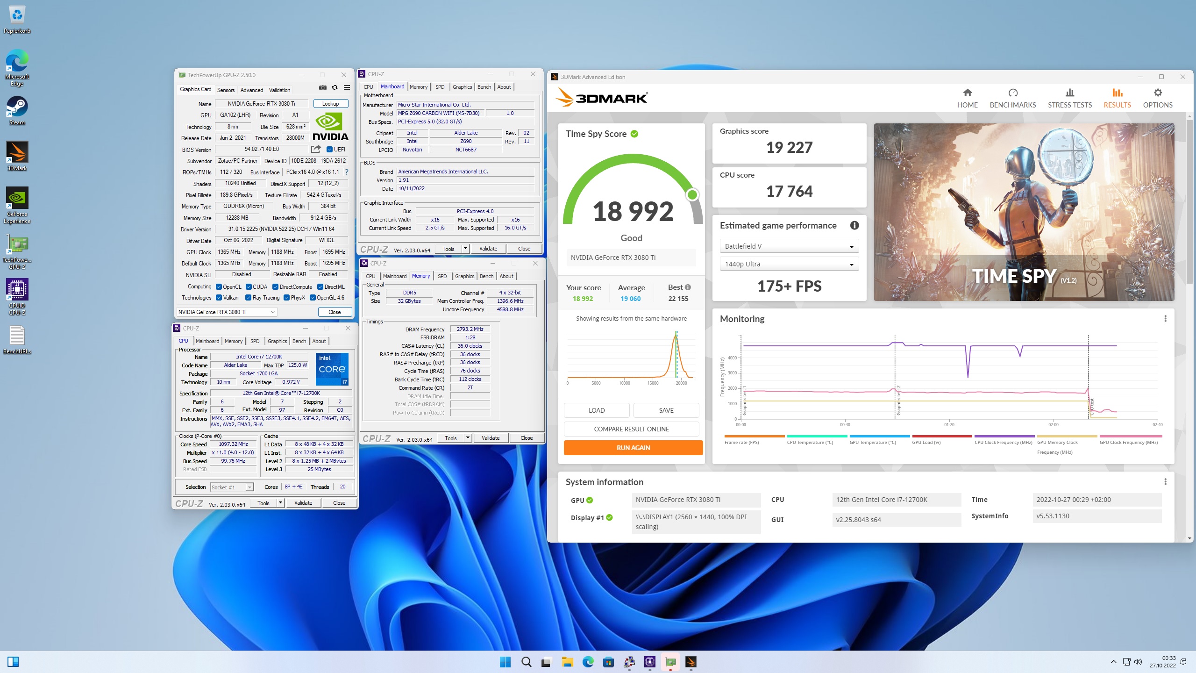Open the Microsoft Edge desktop shortcut

[17, 68]
